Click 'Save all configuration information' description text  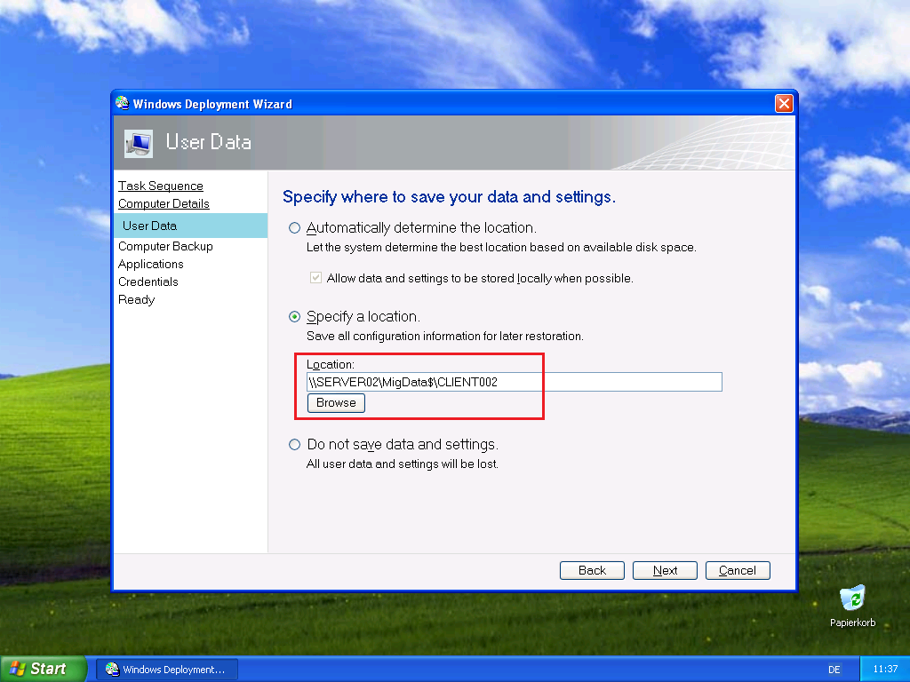445,337
